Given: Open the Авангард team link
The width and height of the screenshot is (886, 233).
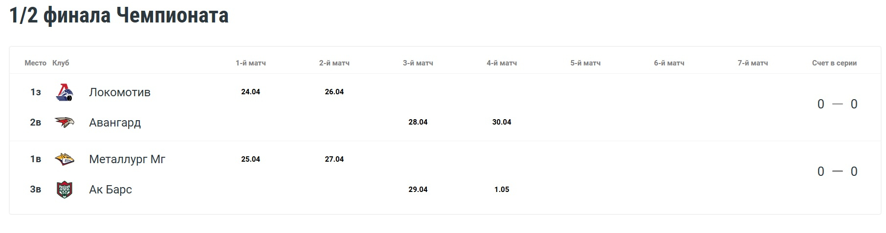Looking at the screenshot, I should (x=115, y=123).
